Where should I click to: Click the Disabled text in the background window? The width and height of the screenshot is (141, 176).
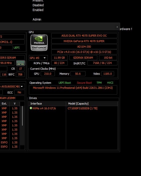pos(38,5)
